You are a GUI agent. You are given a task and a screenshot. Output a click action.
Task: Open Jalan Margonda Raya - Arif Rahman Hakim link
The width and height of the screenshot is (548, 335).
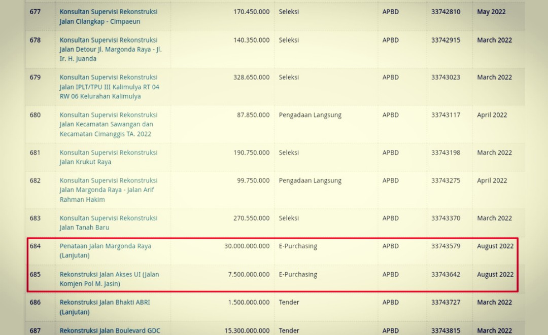pos(108,190)
